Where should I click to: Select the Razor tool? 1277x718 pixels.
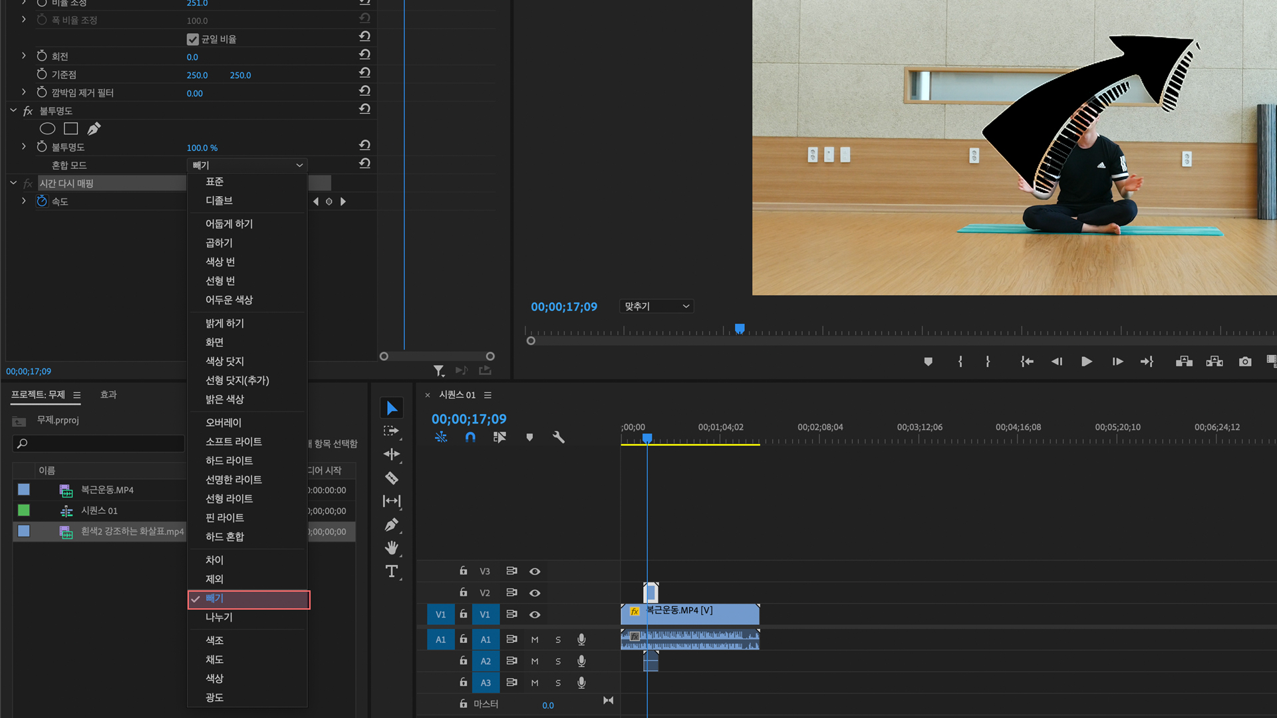click(x=392, y=478)
